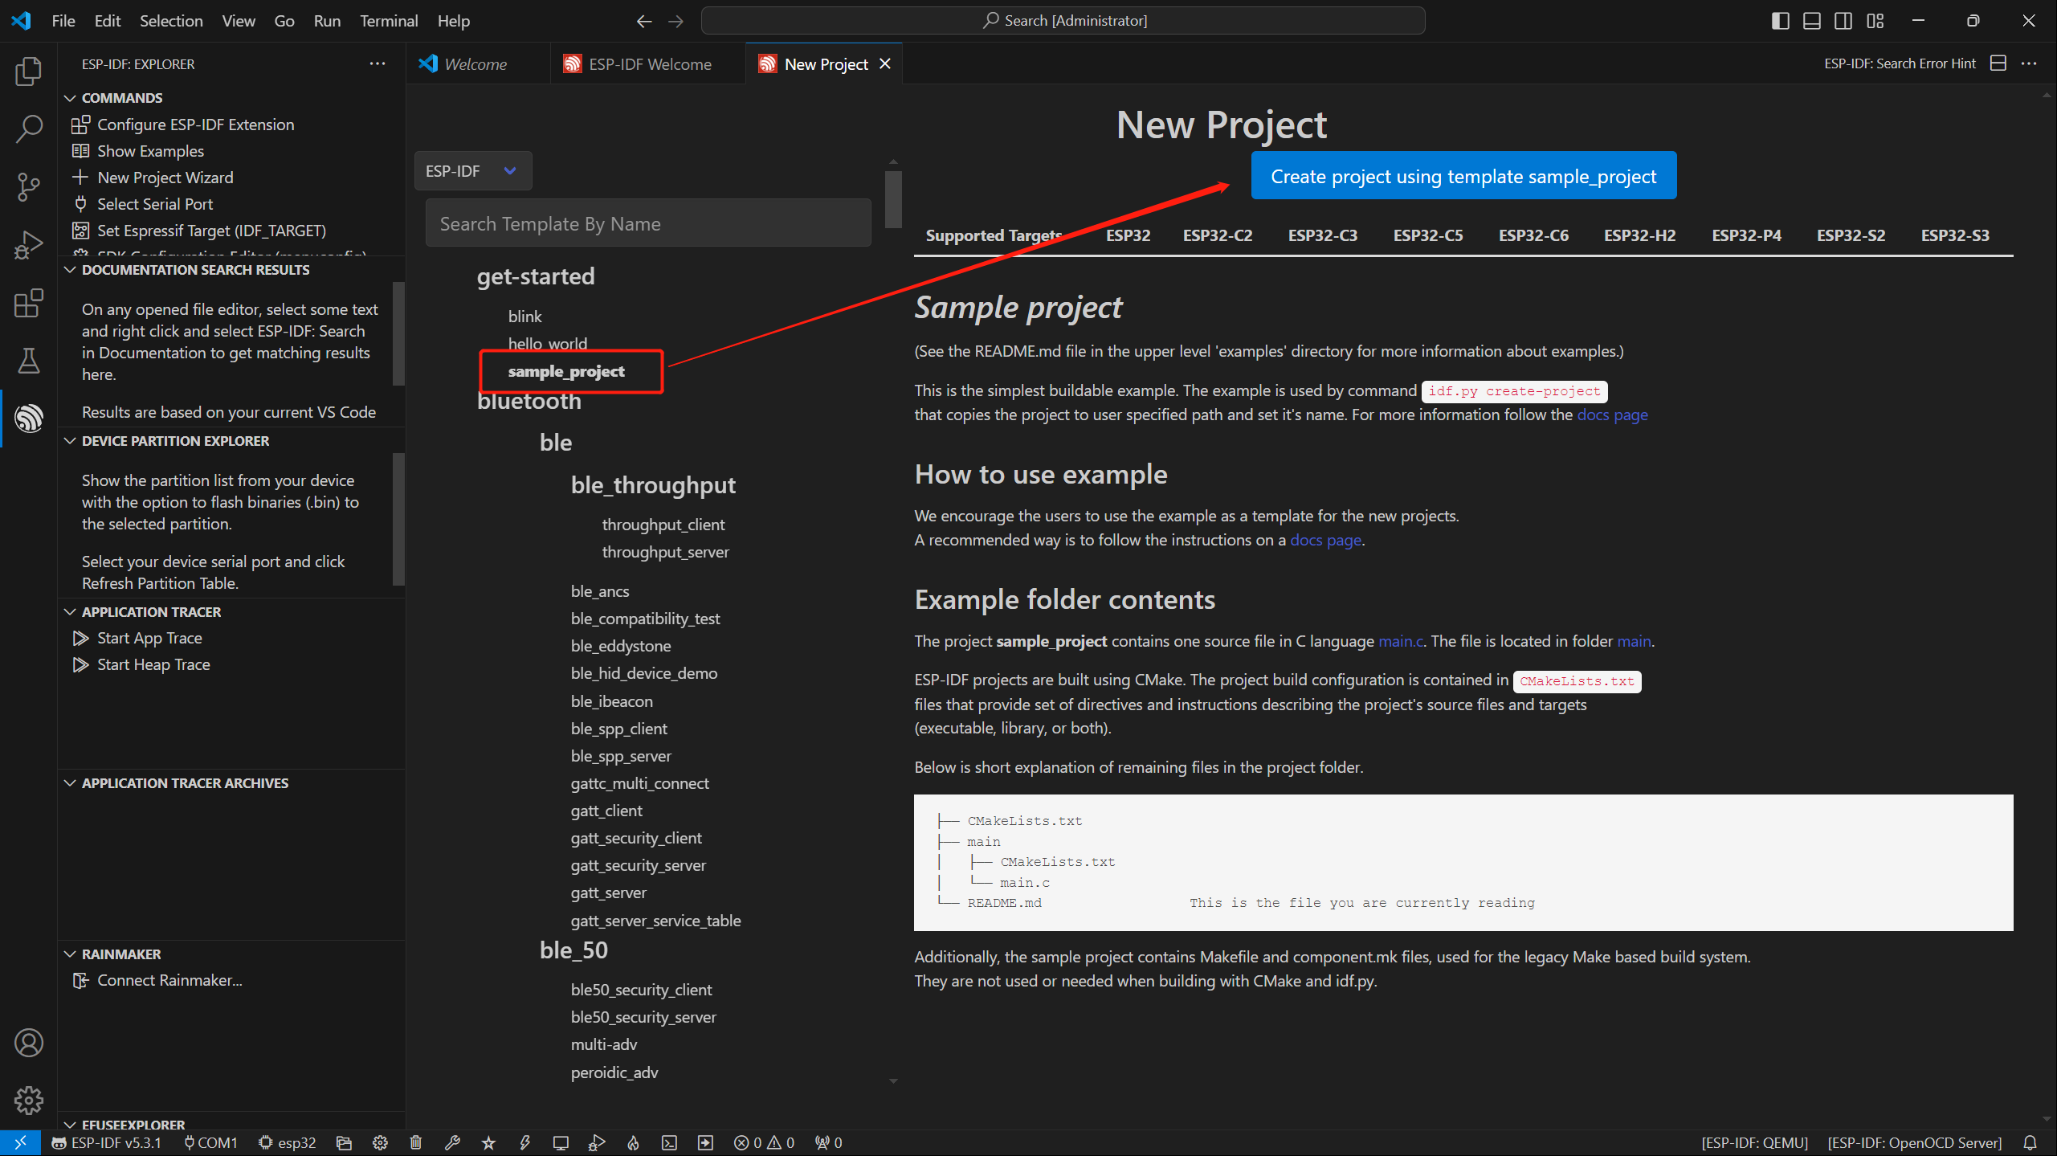2057x1156 pixels.
Task: Open ESP-IDF Terminal icon in status bar
Action: pyautogui.click(x=669, y=1142)
